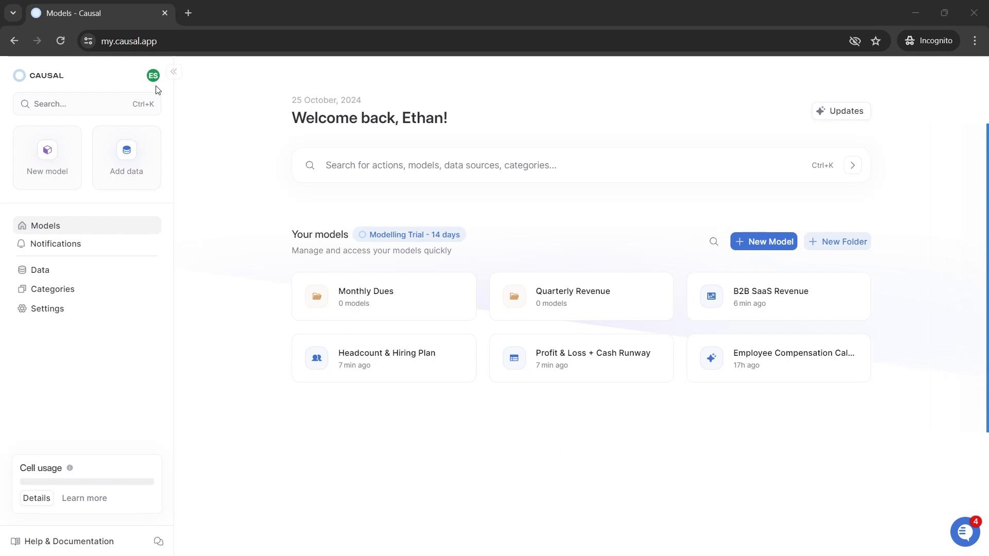Image resolution: width=989 pixels, height=556 pixels.
Task: Click the Cell usage Details link
Action: (36, 498)
